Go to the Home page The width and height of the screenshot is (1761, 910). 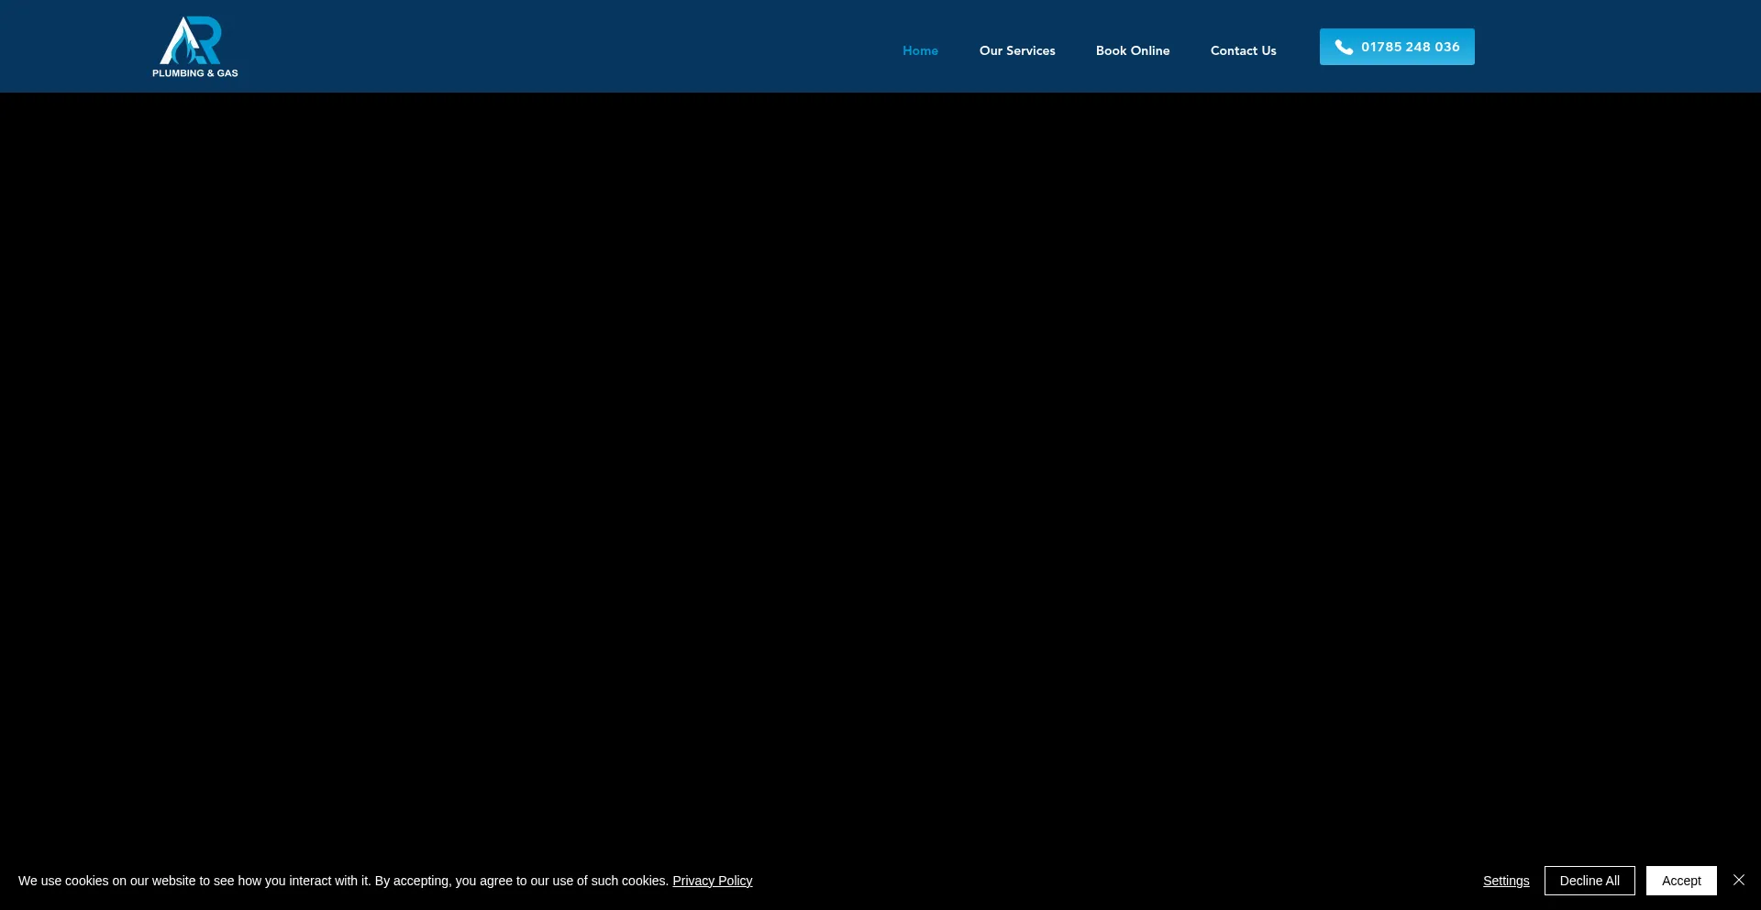click(920, 50)
